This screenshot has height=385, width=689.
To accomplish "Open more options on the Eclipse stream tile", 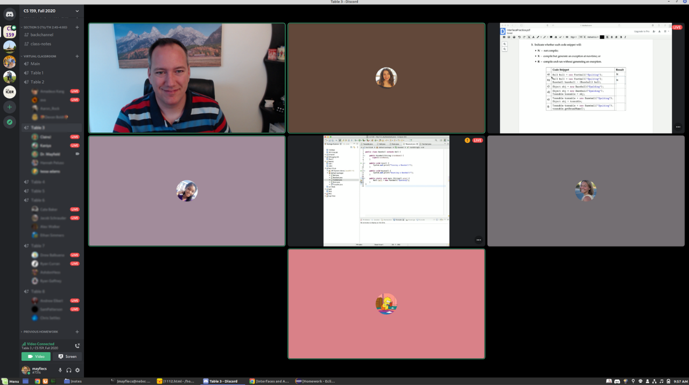I will tap(479, 240).
